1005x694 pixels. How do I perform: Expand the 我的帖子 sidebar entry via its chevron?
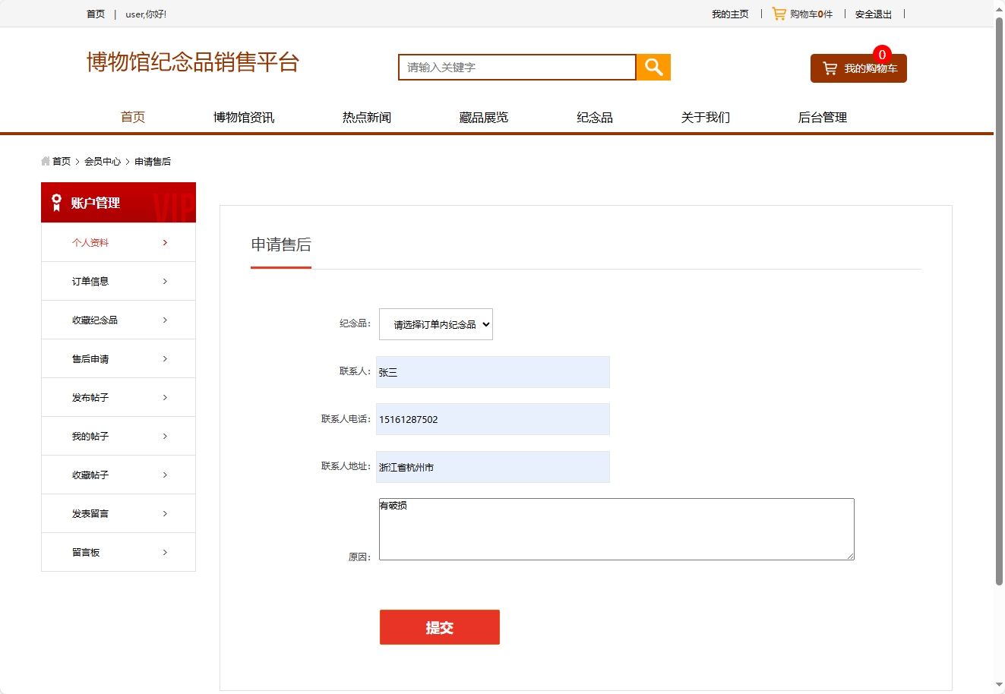coord(165,436)
